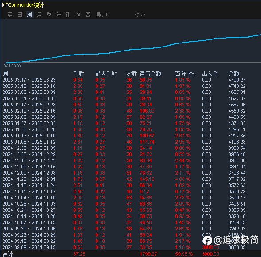Click the 百分比% column header
Screen dimensions: 261x257
[185, 74]
